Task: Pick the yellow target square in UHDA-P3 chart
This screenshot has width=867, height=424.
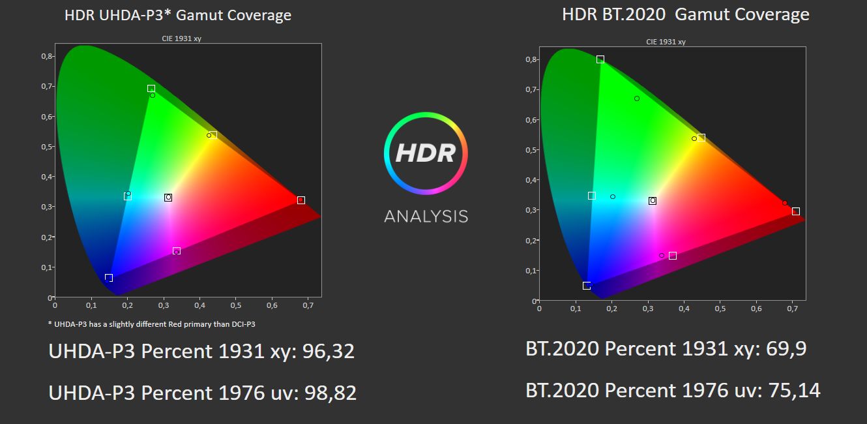Action: (x=213, y=135)
